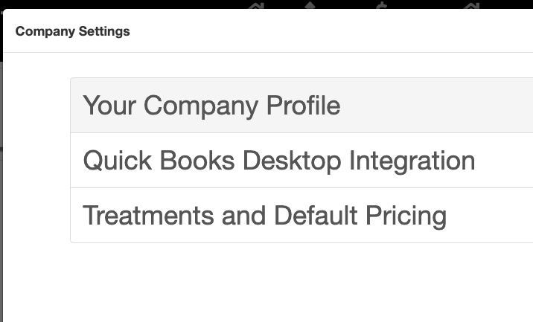Screen dimensions: 533x322
Task: Click the Company Settings dialog title
Action: 73,31
